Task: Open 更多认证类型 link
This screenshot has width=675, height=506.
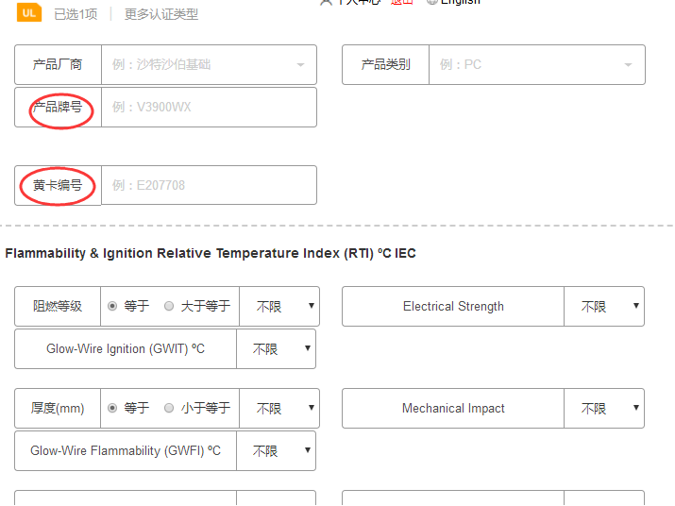Action: pos(161,14)
